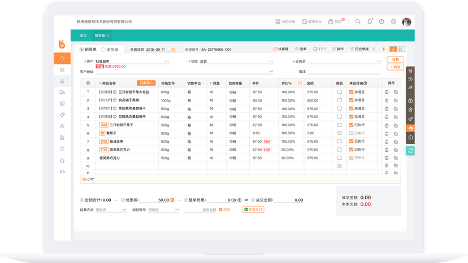The width and height of the screenshot is (468, 263).
Task: Open 管理后台 management backend
Action: (311, 21)
